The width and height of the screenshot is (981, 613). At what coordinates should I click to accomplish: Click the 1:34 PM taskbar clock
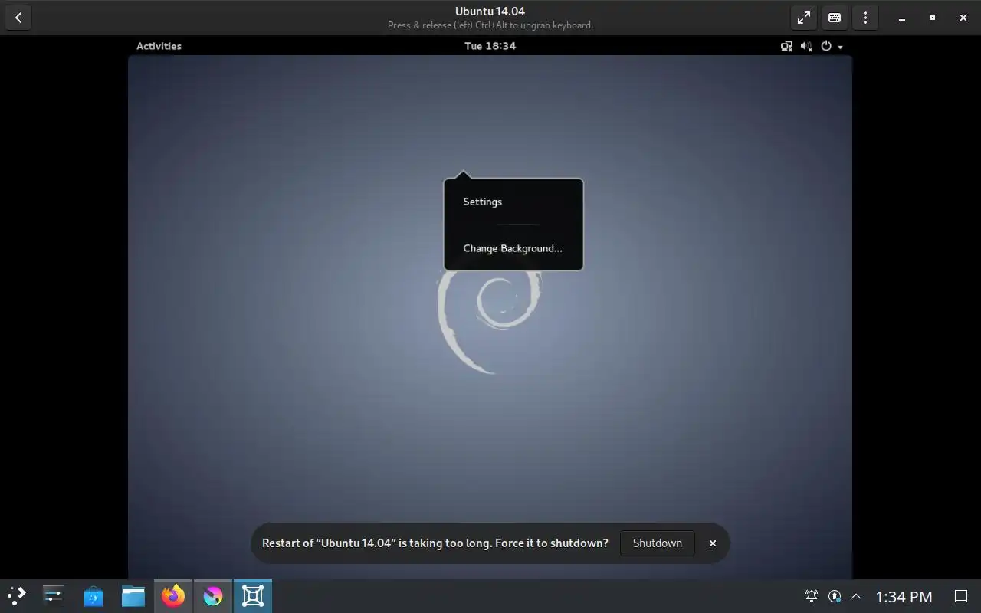pyautogui.click(x=904, y=596)
